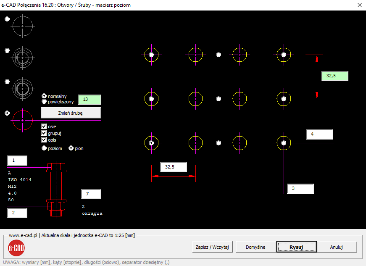Click the red bolt-and-nut side view drawing

coord(56,190)
